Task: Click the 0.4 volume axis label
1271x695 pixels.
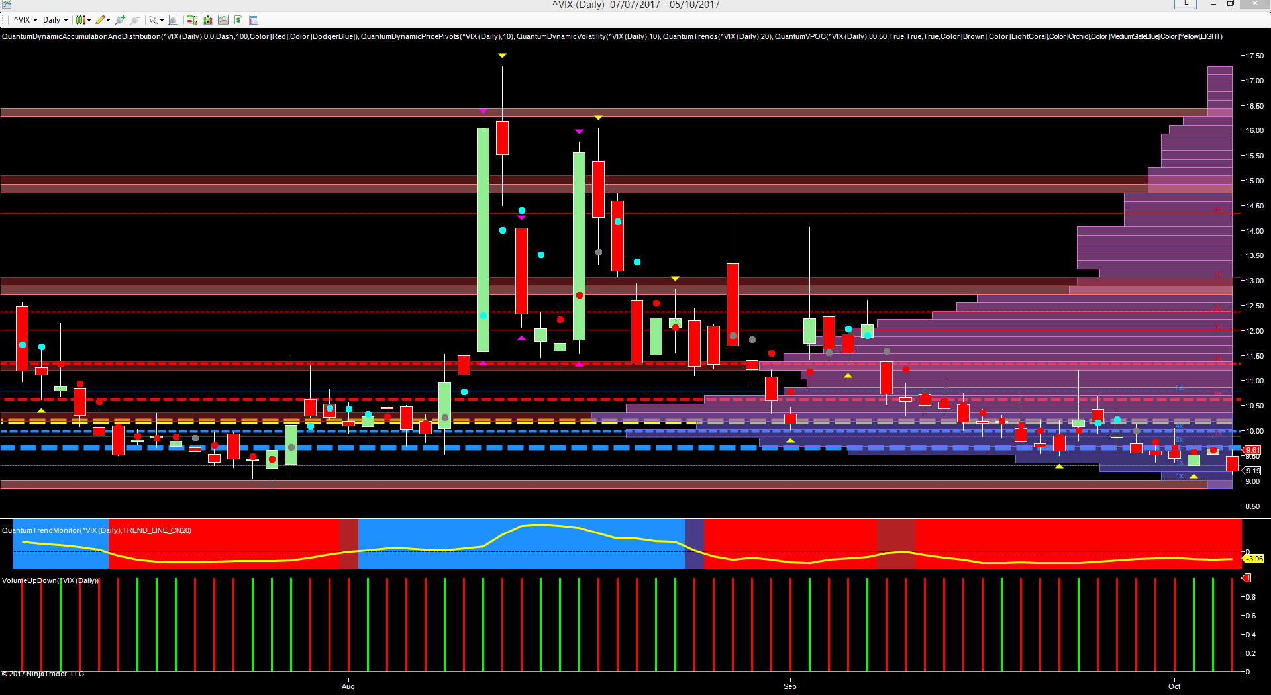Action: tap(1250, 635)
